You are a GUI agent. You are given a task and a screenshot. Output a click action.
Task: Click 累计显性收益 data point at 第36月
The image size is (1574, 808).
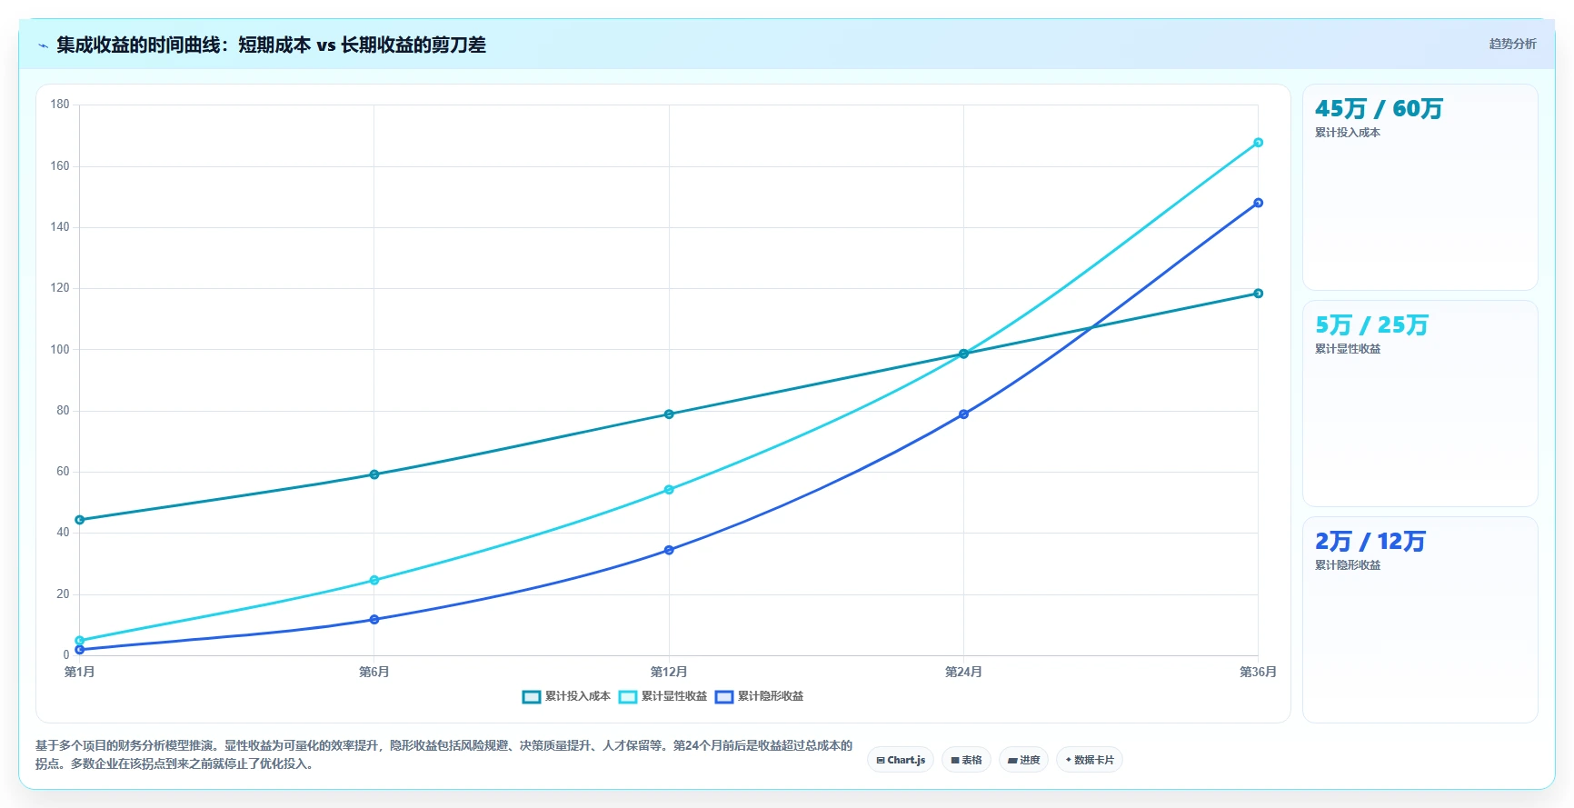pos(1258,143)
